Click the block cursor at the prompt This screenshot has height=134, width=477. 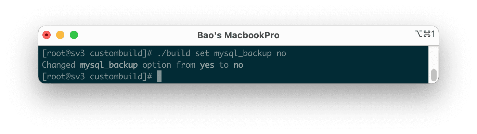159,77
